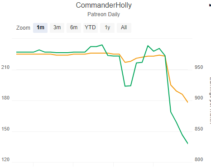
Task: Click the left axis label 210
Action: click(5, 67)
